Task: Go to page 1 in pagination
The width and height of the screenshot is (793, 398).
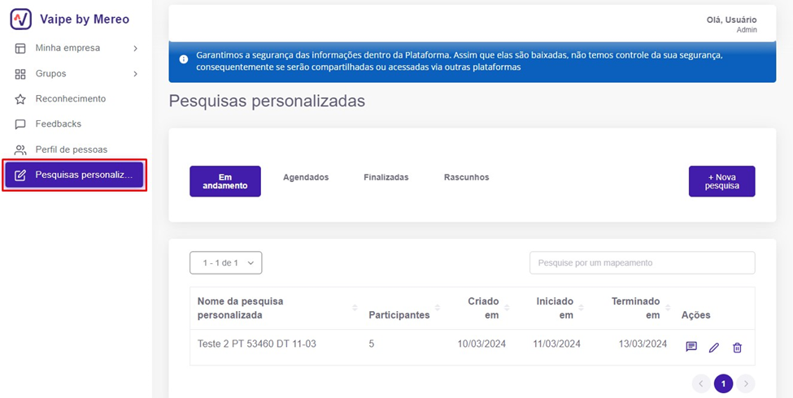Action: 723,383
